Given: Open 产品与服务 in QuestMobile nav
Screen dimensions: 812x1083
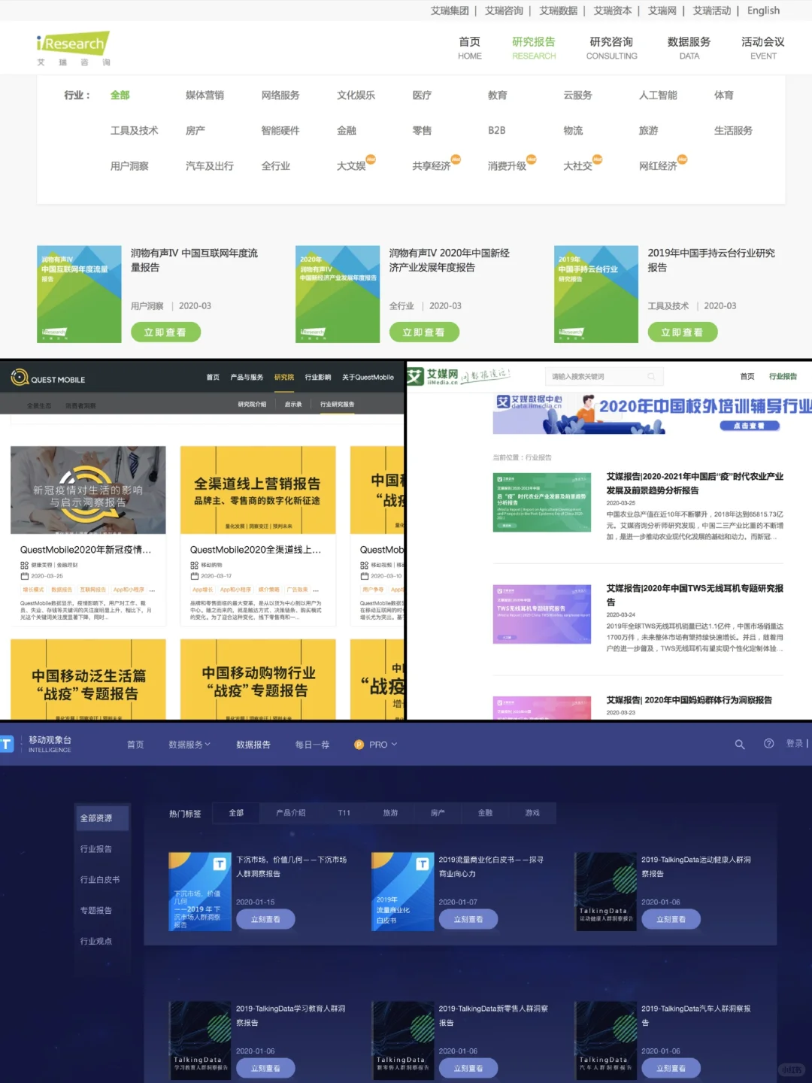Looking at the screenshot, I should click(247, 378).
